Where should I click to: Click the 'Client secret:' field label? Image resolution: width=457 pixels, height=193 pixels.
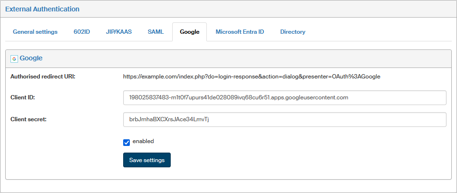click(x=29, y=119)
